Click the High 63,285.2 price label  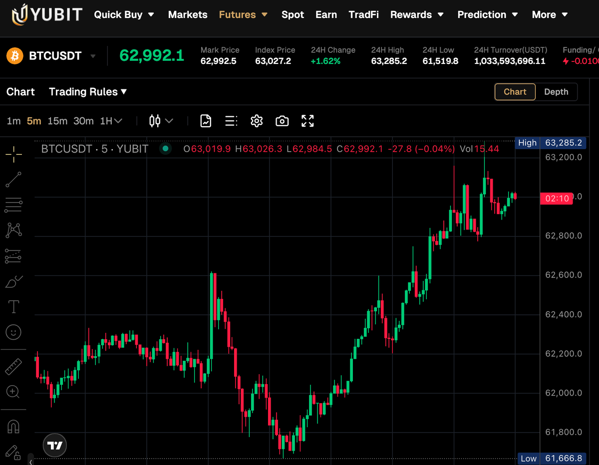point(550,143)
